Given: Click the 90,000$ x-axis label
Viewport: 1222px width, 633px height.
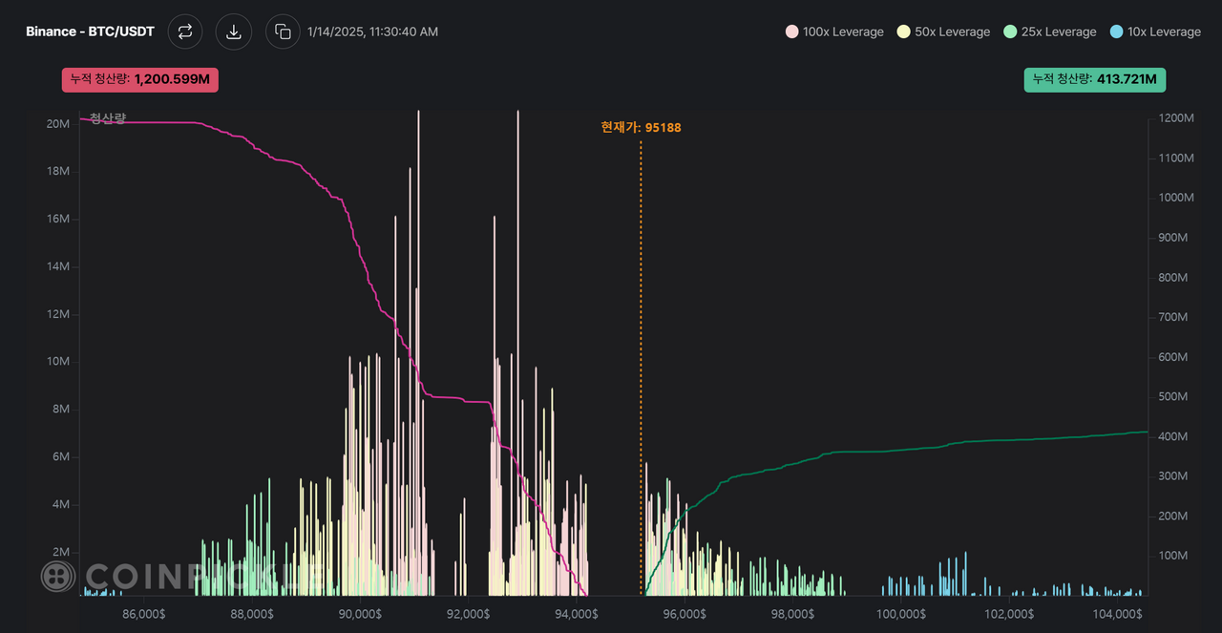Looking at the screenshot, I should [362, 614].
